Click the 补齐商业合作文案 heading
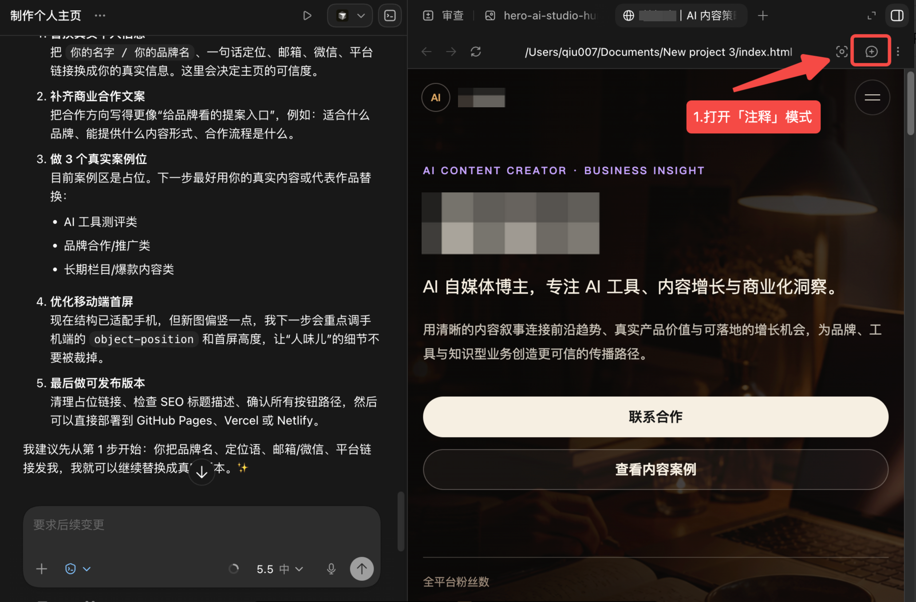The height and width of the screenshot is (602, 916). tap(97, 96)
